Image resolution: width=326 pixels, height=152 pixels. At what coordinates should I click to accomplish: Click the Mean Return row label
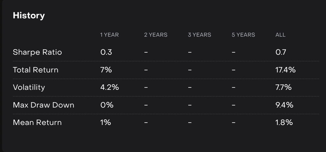(x=37, y=123)
